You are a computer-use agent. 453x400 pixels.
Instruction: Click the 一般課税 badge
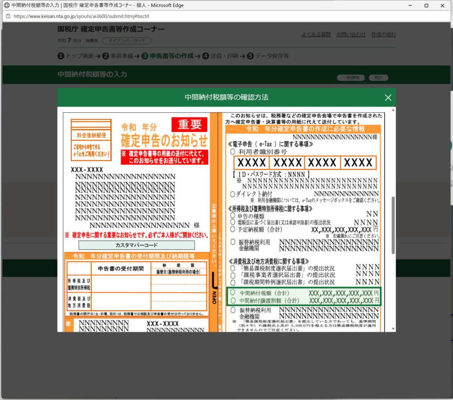click(x=351, y=77)
